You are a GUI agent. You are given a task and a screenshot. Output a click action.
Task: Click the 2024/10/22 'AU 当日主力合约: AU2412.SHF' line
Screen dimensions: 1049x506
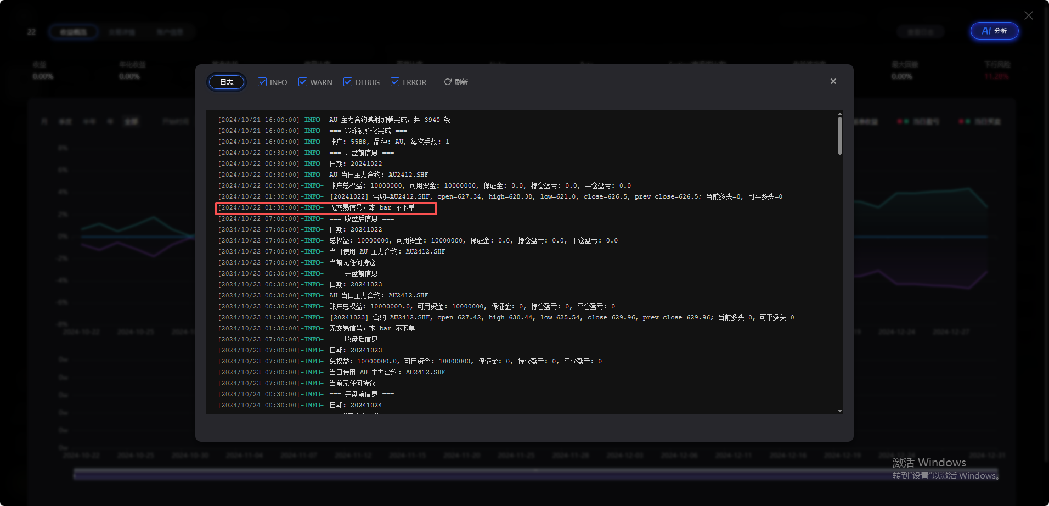[323, 175]
